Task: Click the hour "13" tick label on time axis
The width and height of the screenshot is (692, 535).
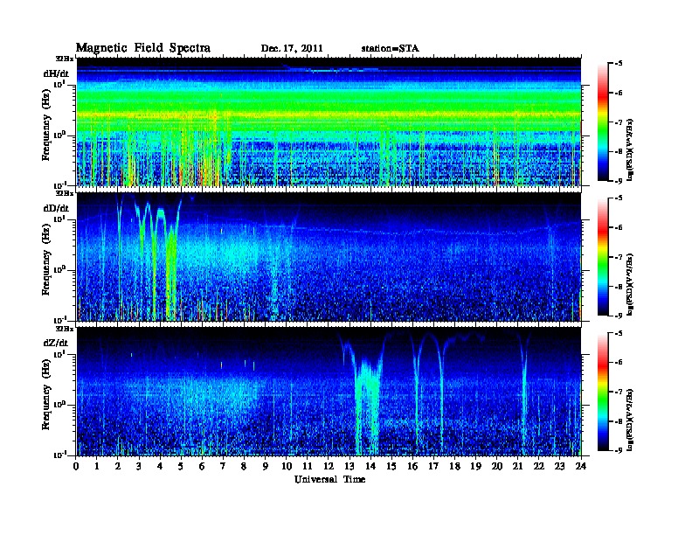Action: tap(349, 466)
